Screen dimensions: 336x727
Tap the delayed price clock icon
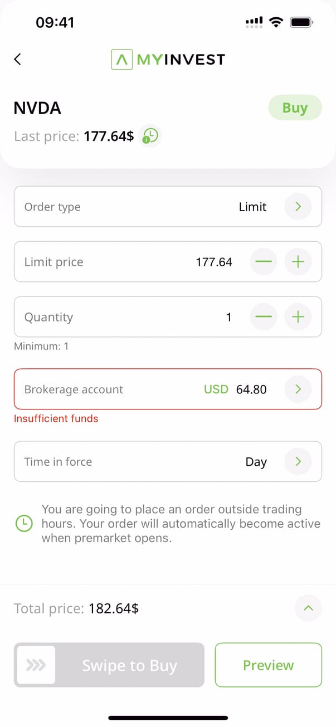pos(150,135)
